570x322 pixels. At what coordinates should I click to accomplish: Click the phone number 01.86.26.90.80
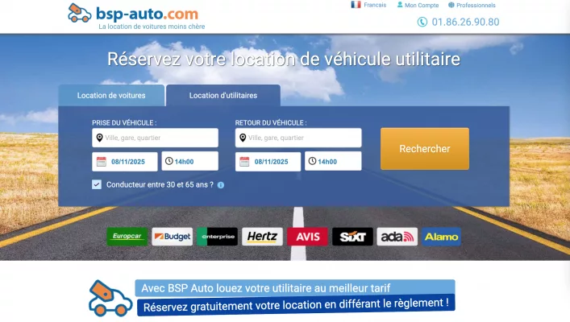tap(465, 22)
